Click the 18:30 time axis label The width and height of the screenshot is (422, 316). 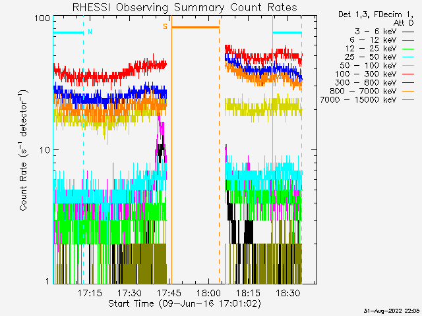tap(288, 293)
